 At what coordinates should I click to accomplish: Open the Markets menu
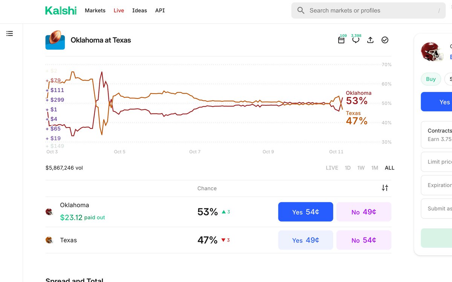click(x=95, y=11)
